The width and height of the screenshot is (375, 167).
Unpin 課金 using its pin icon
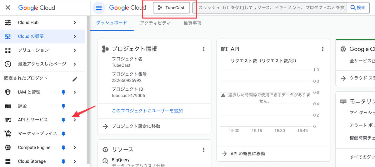coord(63,106)
